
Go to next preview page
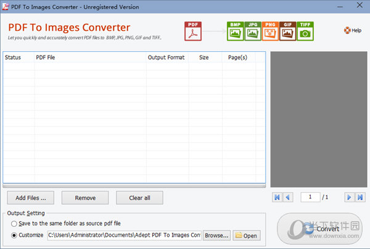(x=349, y=197)
